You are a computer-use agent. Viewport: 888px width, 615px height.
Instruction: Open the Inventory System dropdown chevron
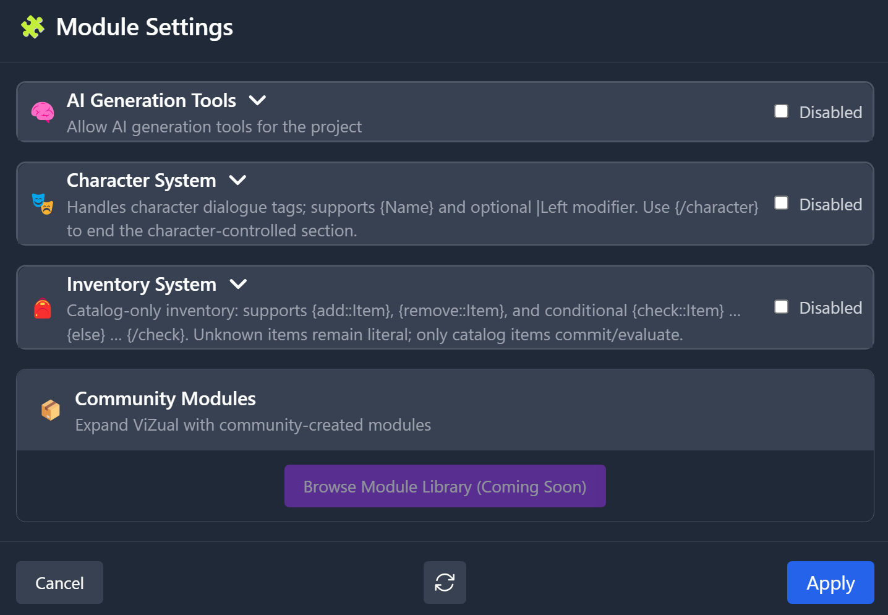[238, 284]
